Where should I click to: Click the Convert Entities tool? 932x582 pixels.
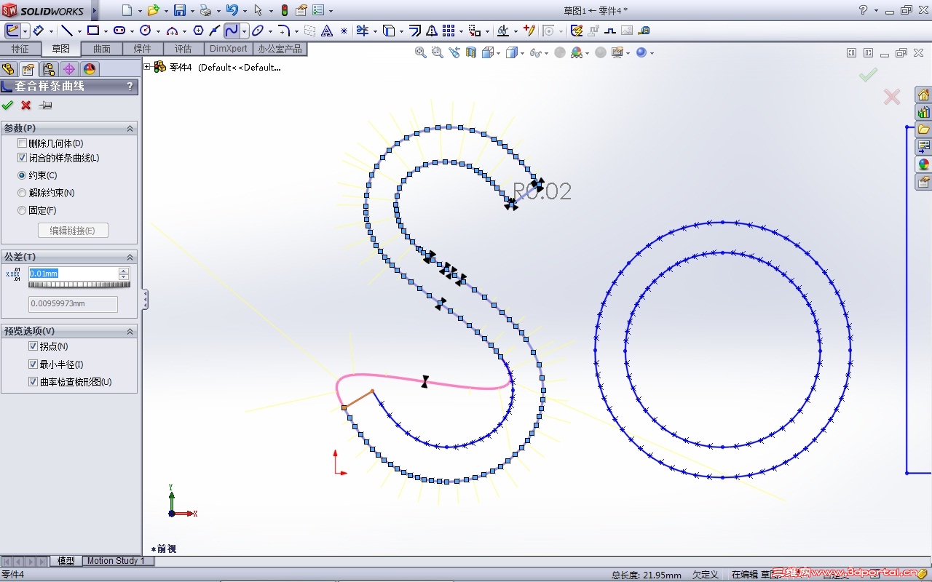pyautogui.click(x=388, y=31)
